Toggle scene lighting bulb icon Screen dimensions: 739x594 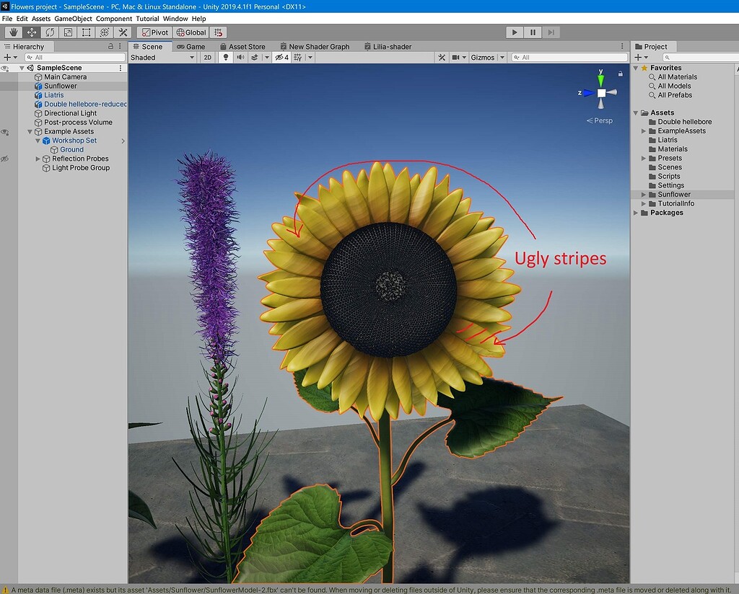click(226, 58)
